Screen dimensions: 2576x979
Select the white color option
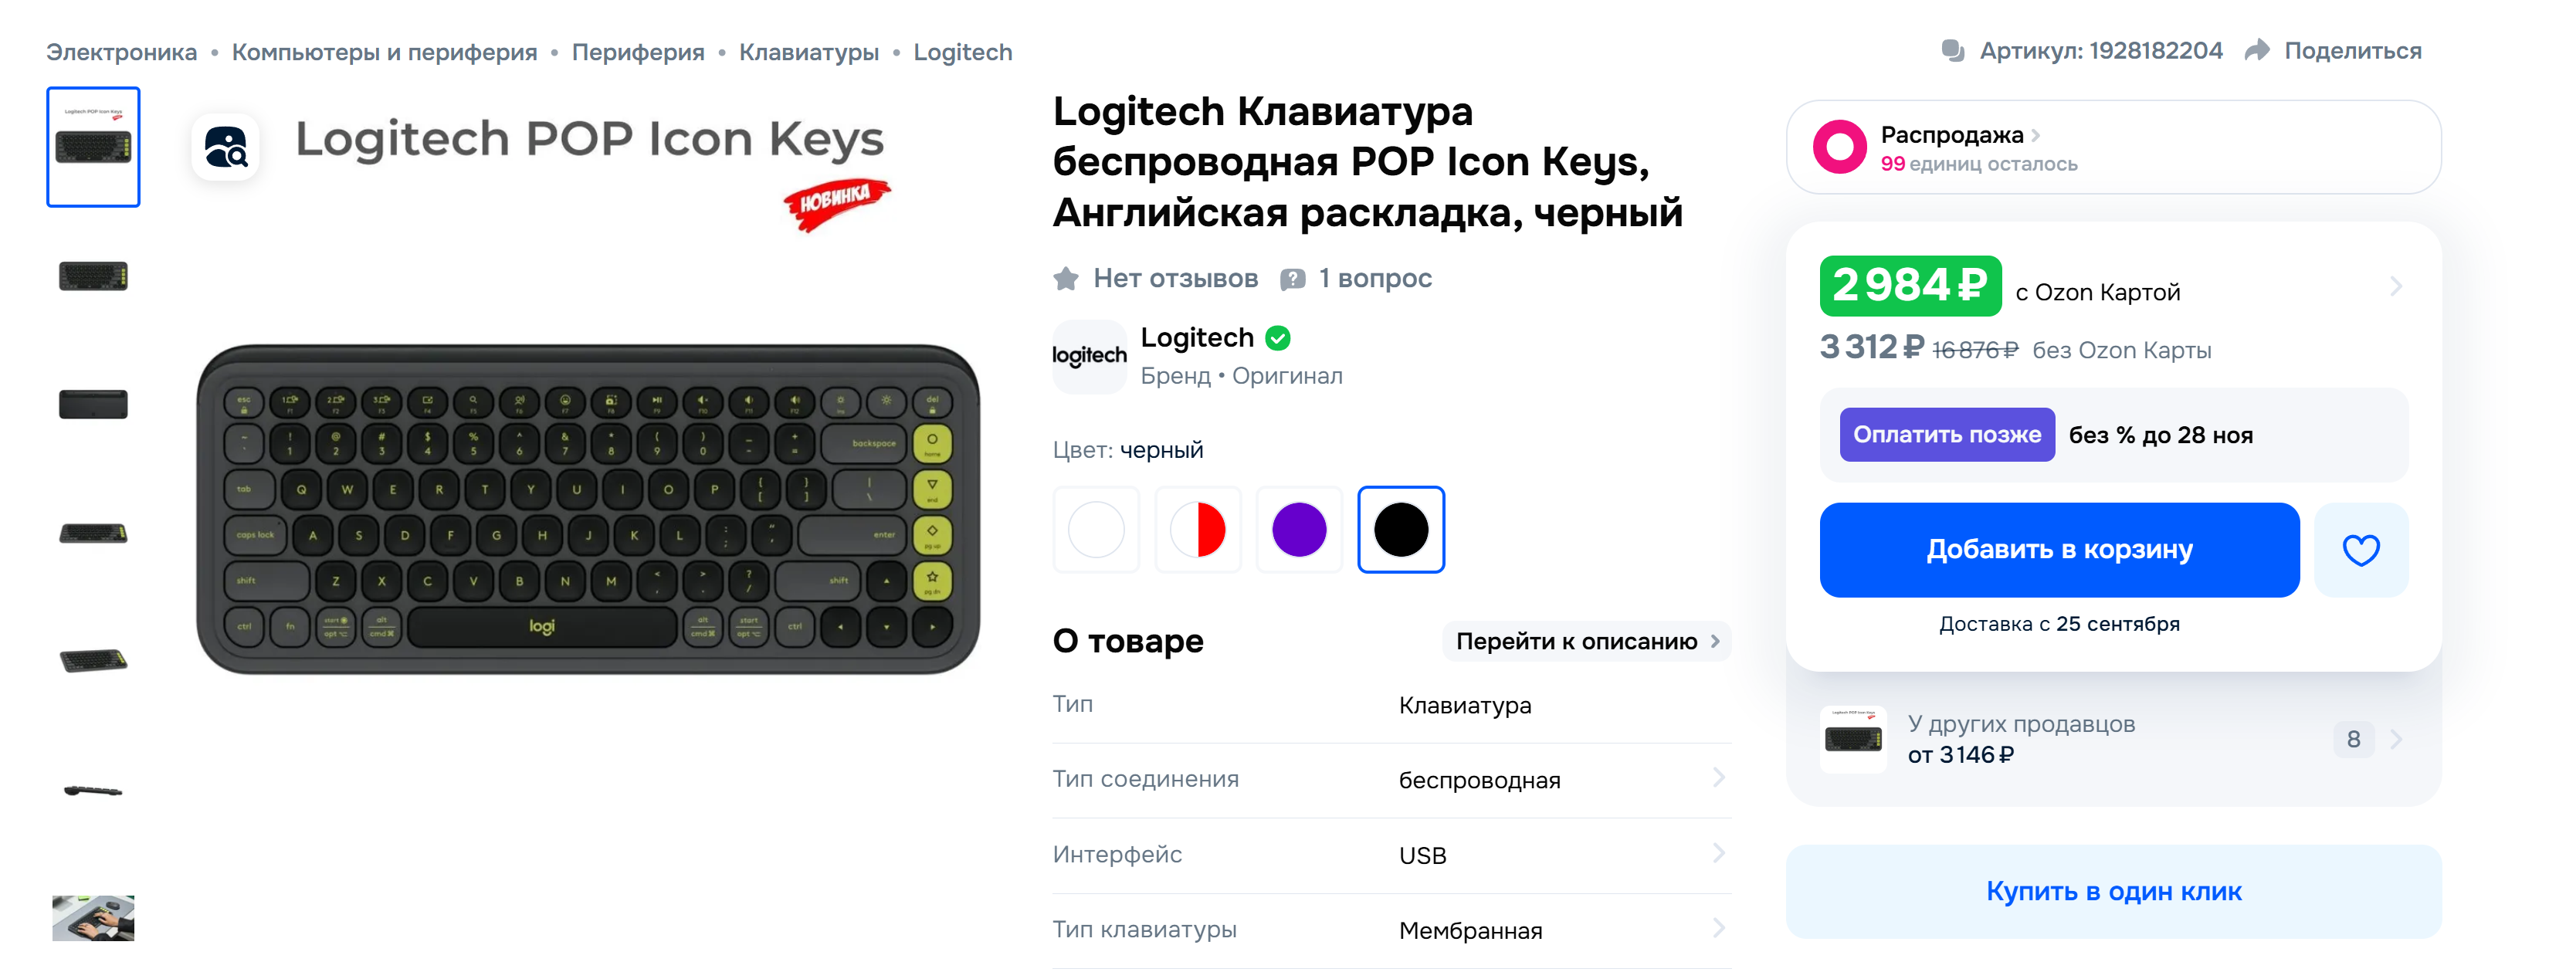(x=1096, y=530)
